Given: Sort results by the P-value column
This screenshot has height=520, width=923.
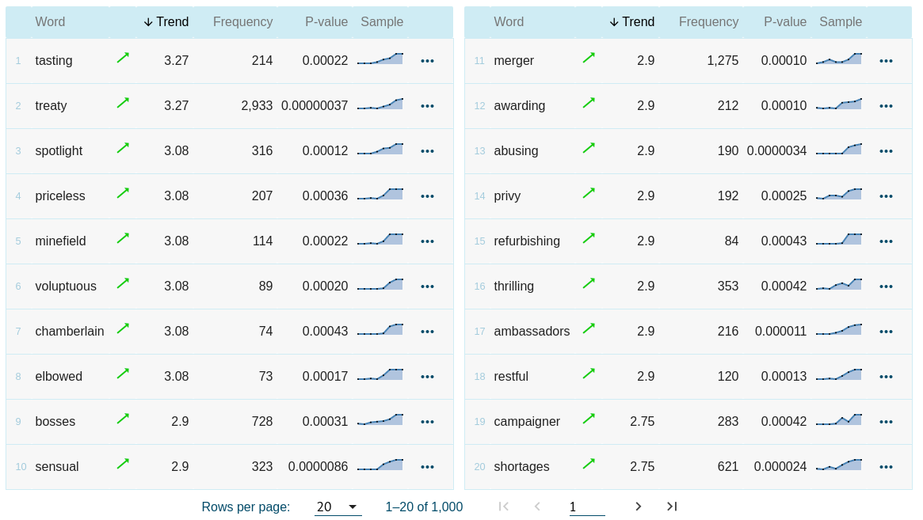Looking at the screenshot, I should (326, 21).
